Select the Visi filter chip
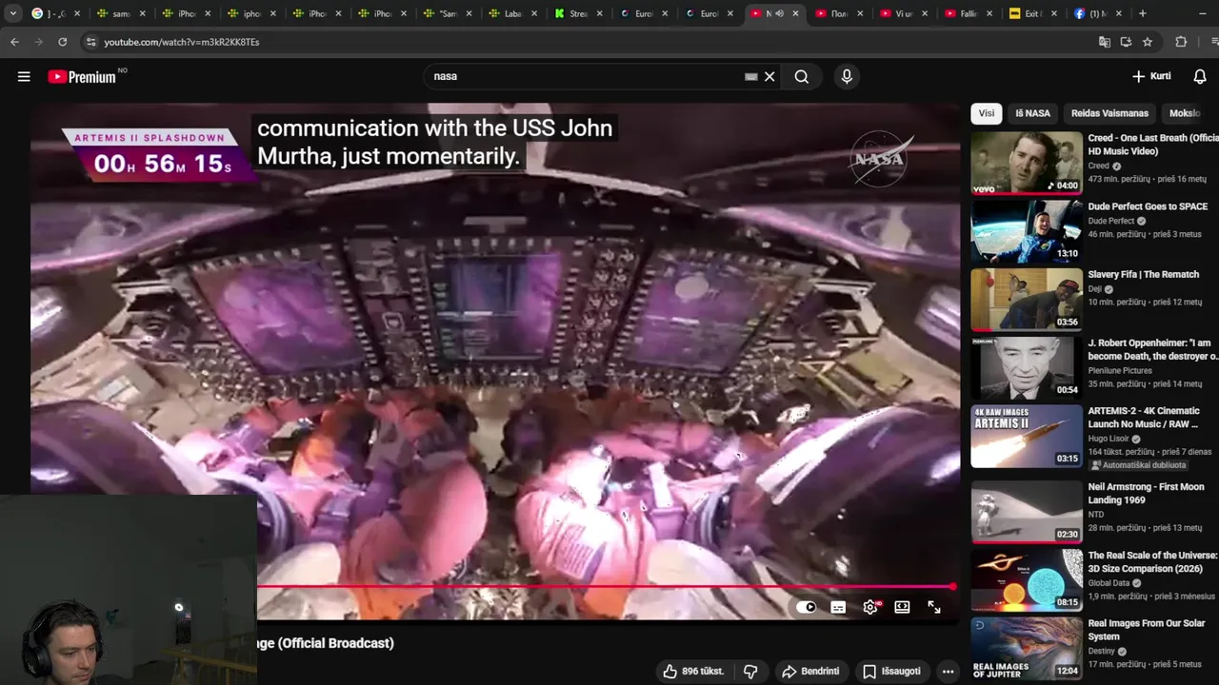This screenshot has width=1219, height=685. [987, 113]
